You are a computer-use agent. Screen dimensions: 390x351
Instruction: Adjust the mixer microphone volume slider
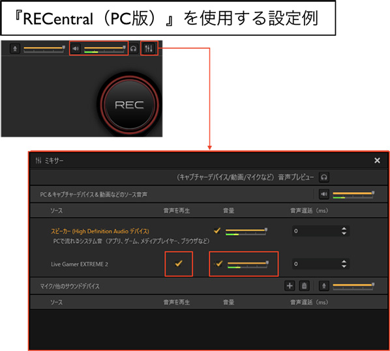tap(353, 286)
